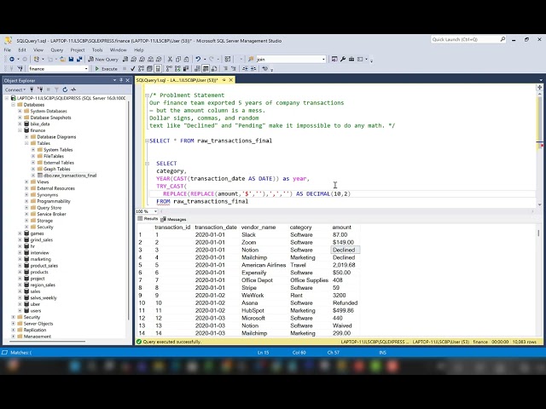Click Disconnect icon in Object Explorer
546x409 pixels.
(40, 89)
